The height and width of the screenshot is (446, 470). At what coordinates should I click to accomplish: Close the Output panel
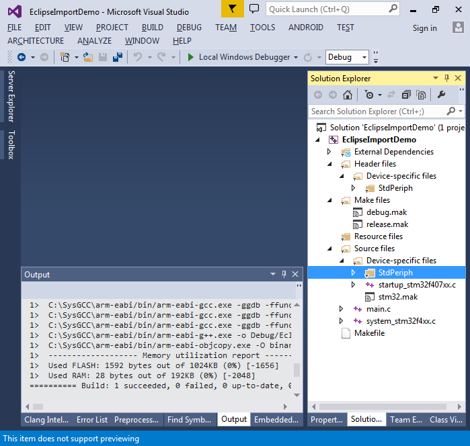tap(295, 274)
